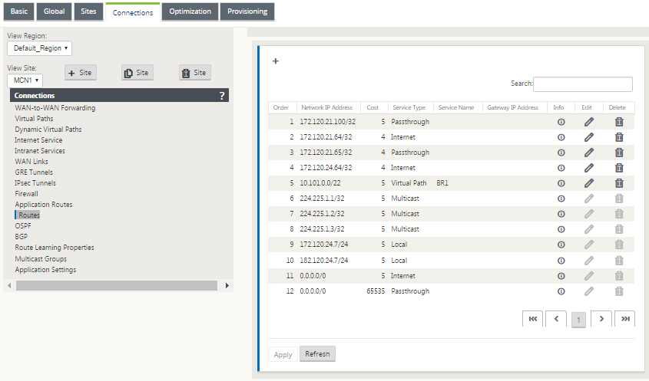Edit Virtual Path route 10.101.0.0/22
The height and width of the screenshot is (381, 649).
(x=589, y=183)
